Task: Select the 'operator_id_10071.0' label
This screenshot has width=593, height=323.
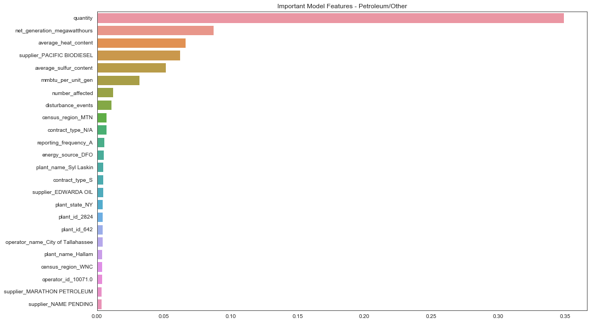Action: 68,280
